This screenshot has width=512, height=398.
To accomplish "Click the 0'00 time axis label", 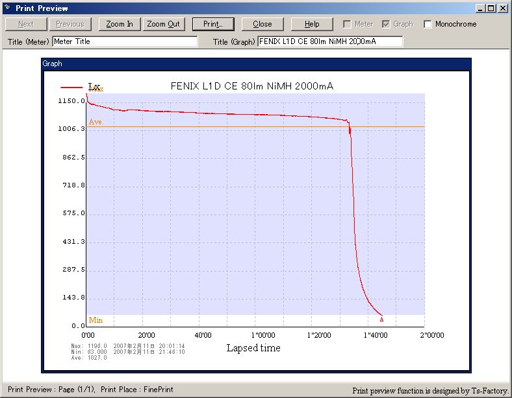I will click(x=88, y=335).
